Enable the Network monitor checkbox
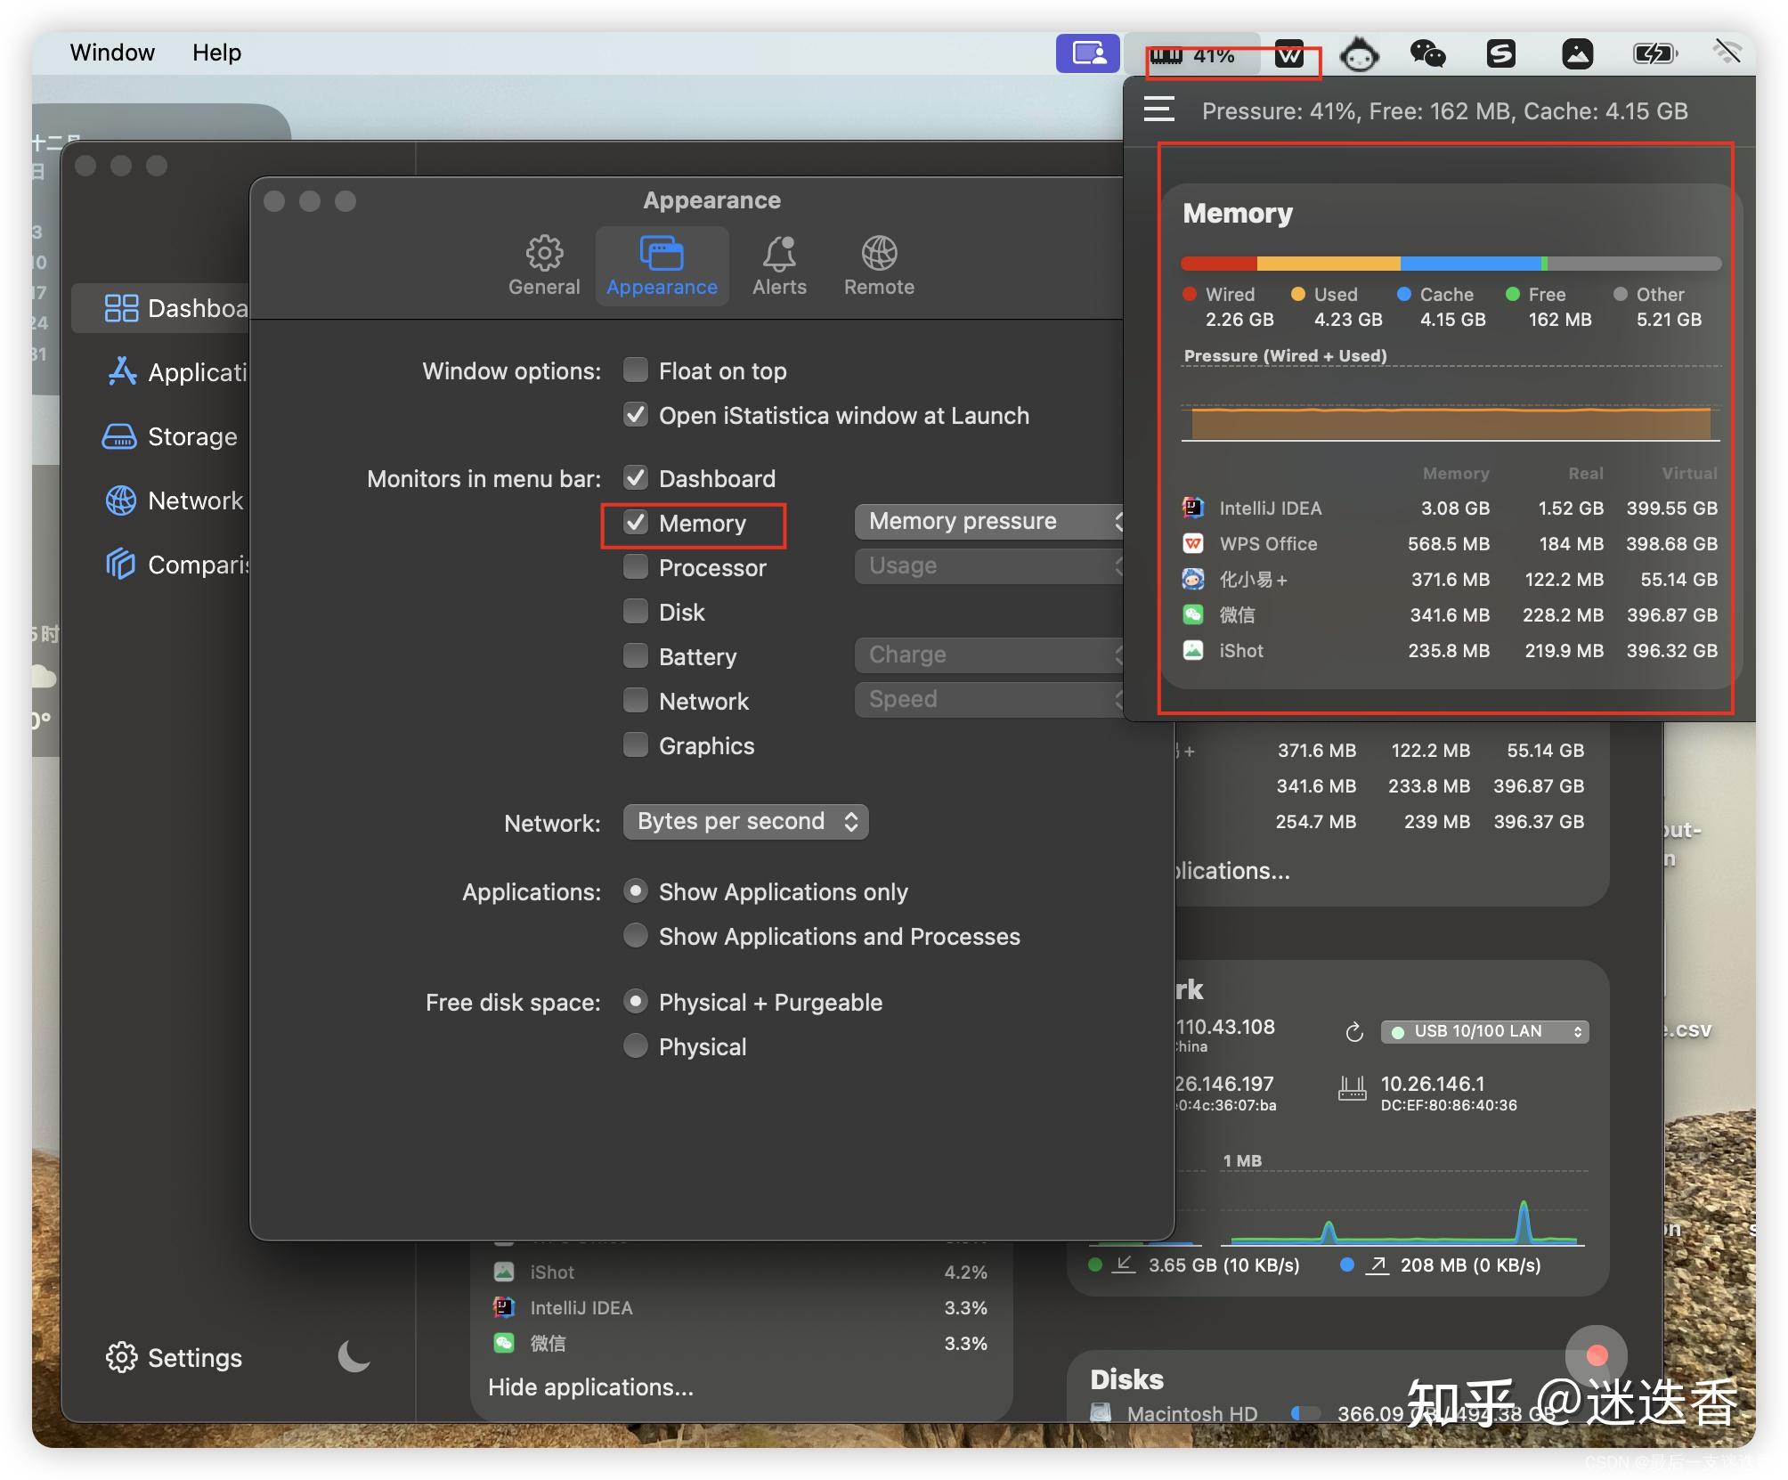This screenshot has width=1788, height=1480. point(636,701)
